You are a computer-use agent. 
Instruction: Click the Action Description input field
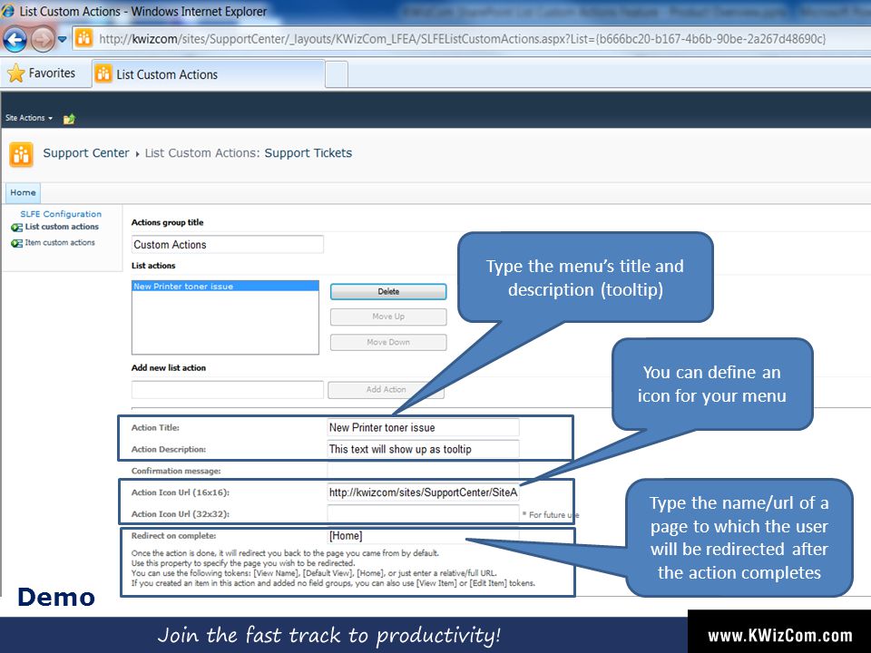(x=424, y=449)
